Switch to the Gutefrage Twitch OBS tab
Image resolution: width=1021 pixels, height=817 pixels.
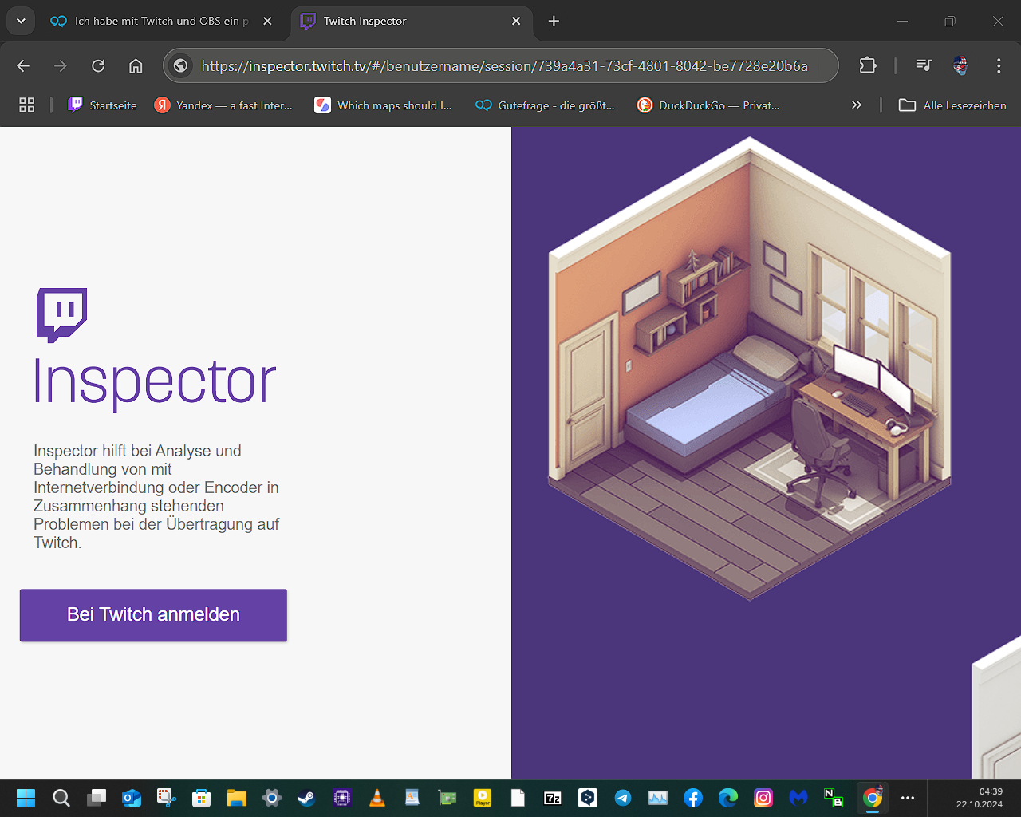pyautogui.click(x=160, y=22)
